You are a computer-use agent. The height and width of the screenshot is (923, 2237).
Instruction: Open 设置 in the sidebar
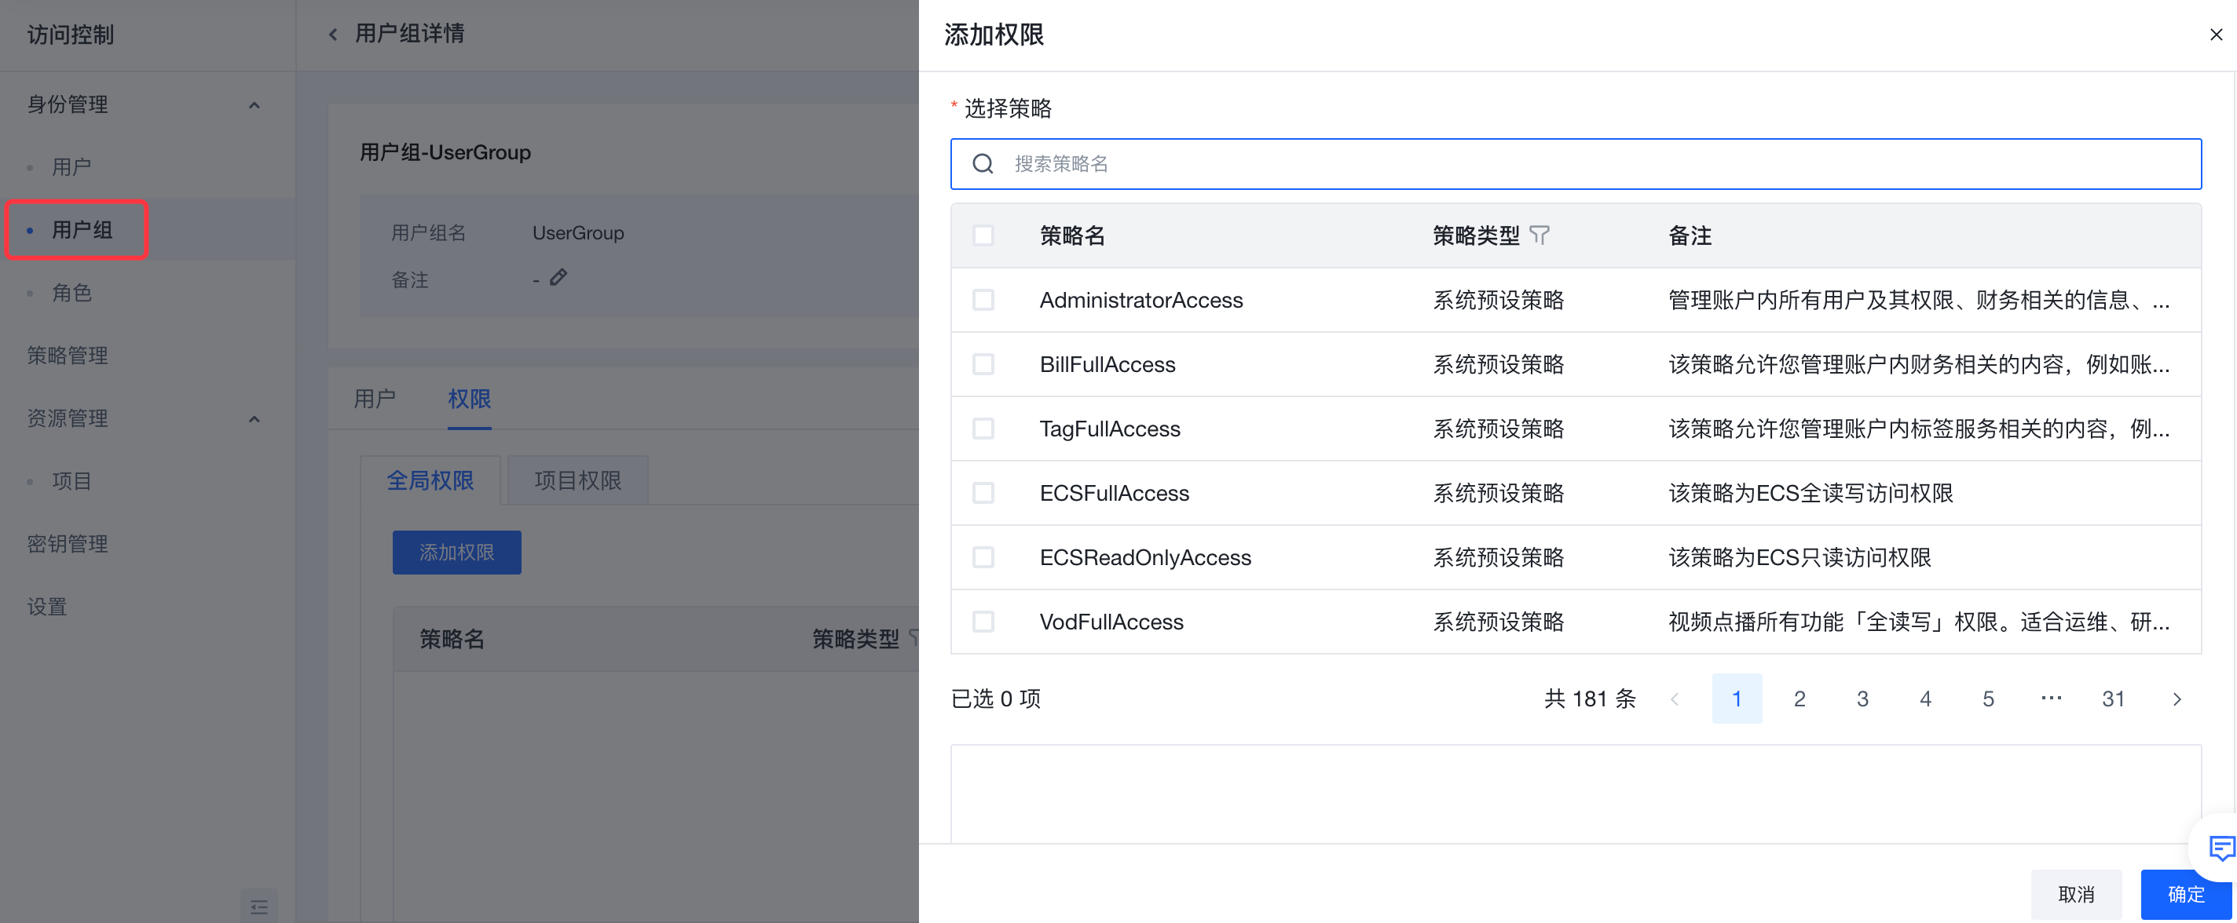[46, 607]
